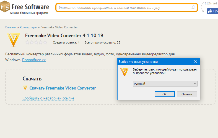Click the Free Software box logo icon
The height and width of the screenshot is (138, 218).
tap(5, 7)
